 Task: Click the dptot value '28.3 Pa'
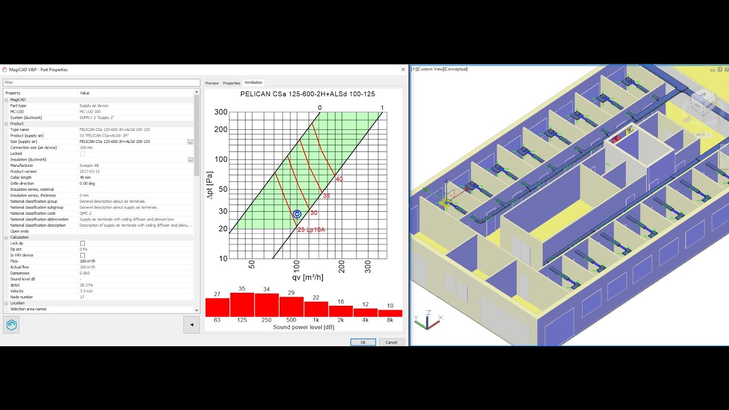coord(85,285)
